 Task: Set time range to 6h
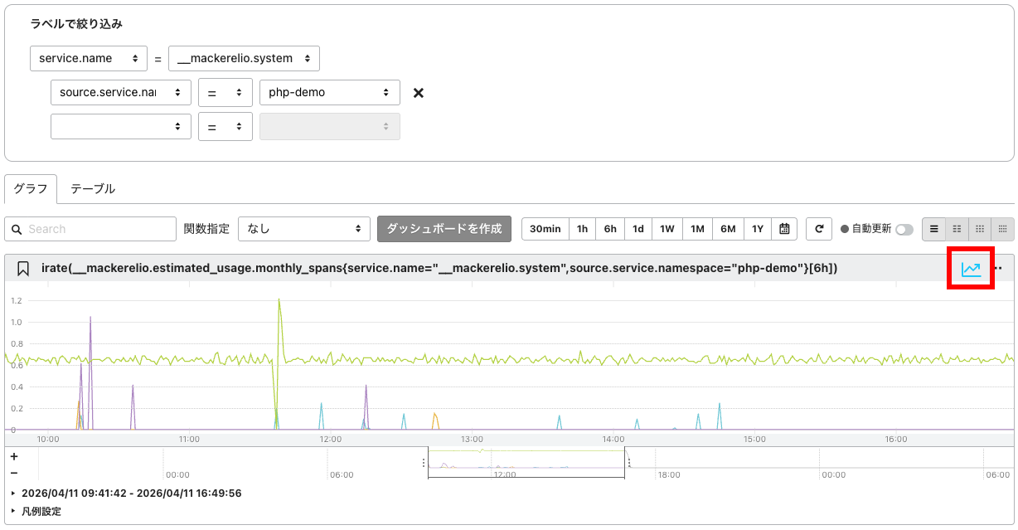(610, 229)
